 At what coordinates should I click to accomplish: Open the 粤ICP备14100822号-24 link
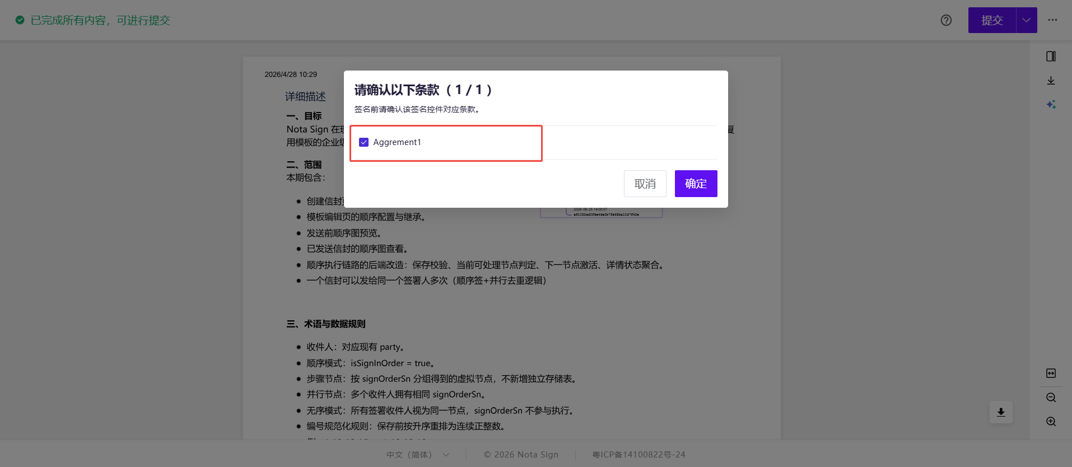(x=639, y=455)
